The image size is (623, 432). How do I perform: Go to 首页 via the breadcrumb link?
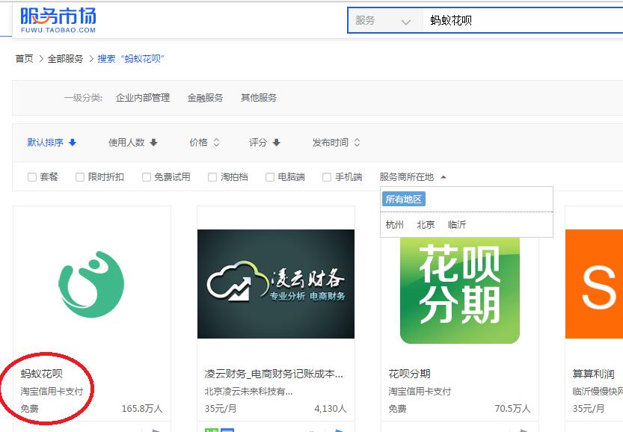click(x=25, y=58)
